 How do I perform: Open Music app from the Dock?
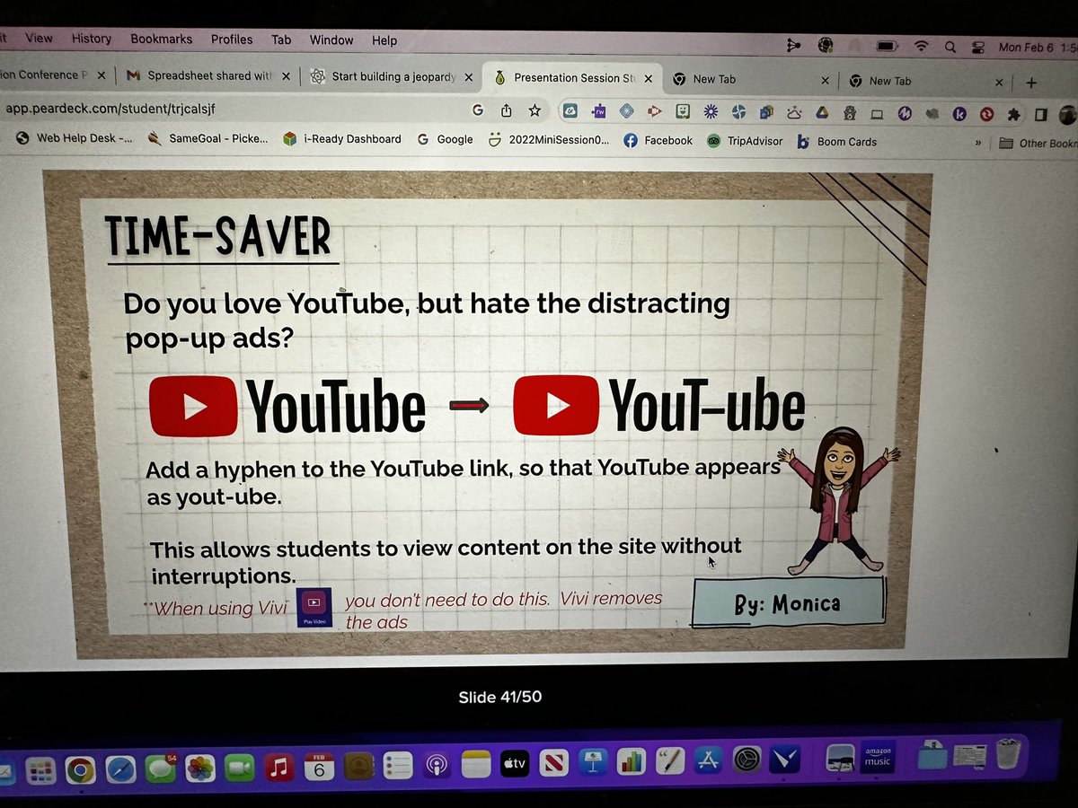click(279, 768)
